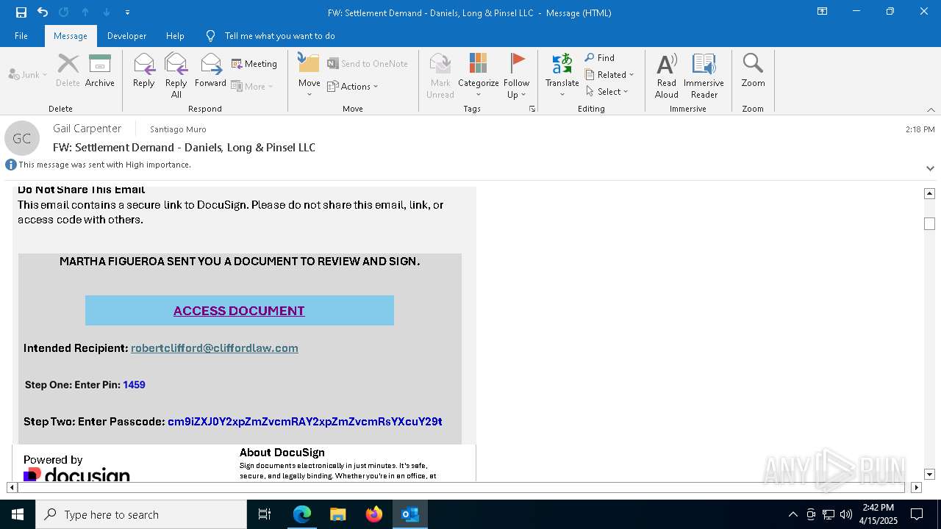Expand the More respond options
Image resolution: width=941 pixels, height=529 pixels.
pyautogui.click(x=252, y=86)
